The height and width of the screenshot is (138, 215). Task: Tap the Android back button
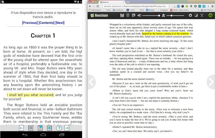[25, 135]
